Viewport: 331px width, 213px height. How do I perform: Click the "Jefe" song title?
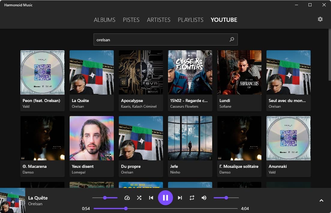pyautogui.click(x=174, y=166)
